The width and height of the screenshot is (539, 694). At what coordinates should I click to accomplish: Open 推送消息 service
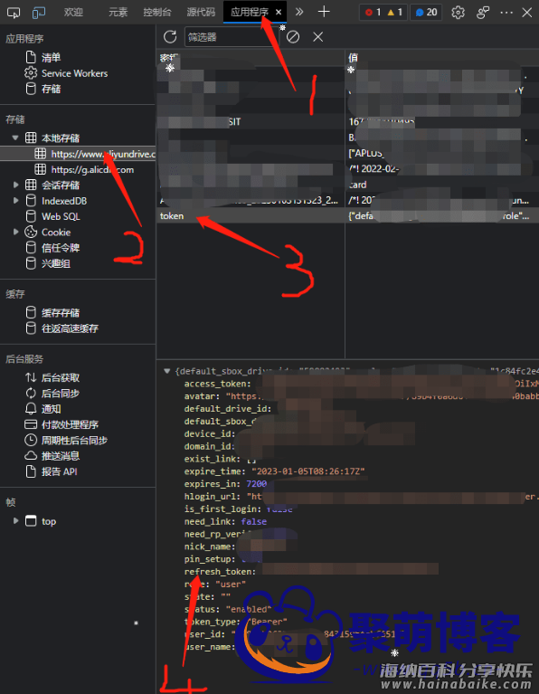click(61, 456)
